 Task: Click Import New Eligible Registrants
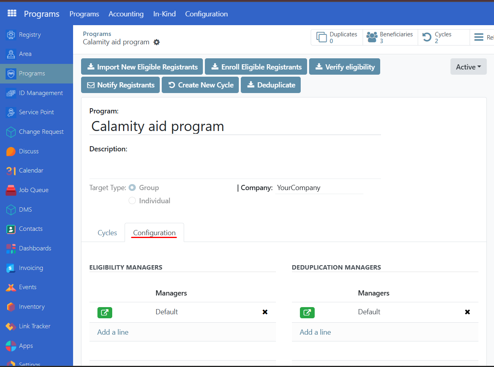pyautogui.click(x=142, y=66)
